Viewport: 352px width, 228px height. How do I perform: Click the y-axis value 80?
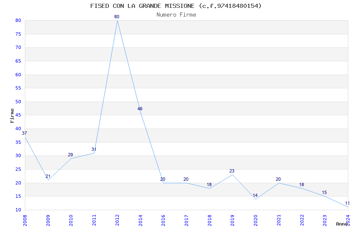[x=18, y=20]
